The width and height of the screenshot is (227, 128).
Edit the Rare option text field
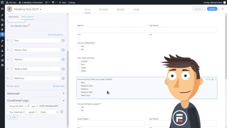(x=37, y=41)
